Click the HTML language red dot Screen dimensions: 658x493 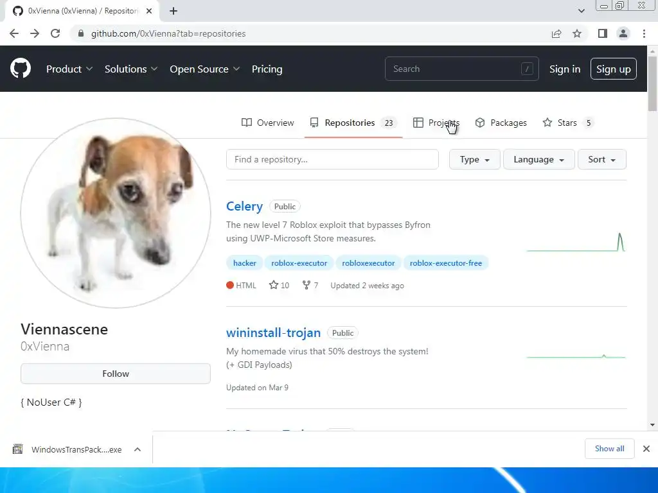coord(230,285)
